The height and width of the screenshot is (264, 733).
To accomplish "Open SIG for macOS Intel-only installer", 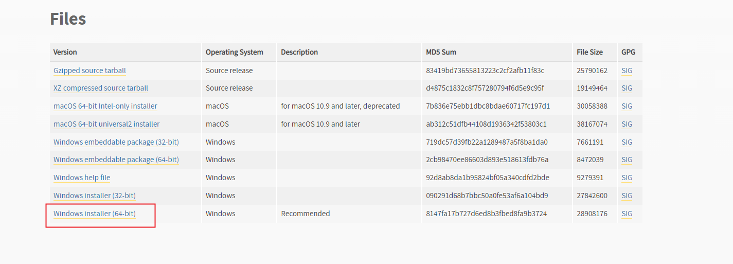I will coord(627,106).
